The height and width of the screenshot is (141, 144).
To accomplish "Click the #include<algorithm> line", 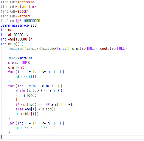I will coord(18,7).
